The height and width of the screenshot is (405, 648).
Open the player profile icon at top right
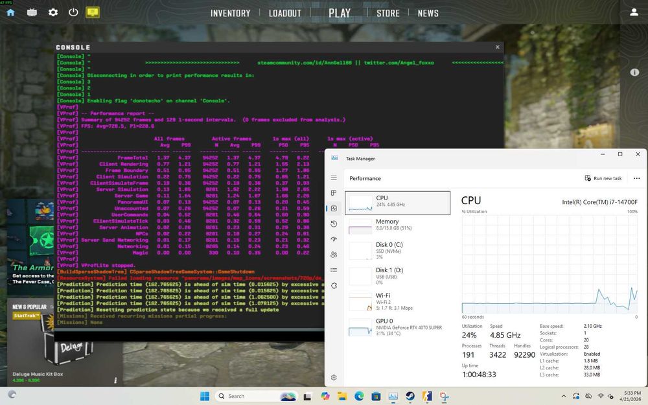click(634, 12)
